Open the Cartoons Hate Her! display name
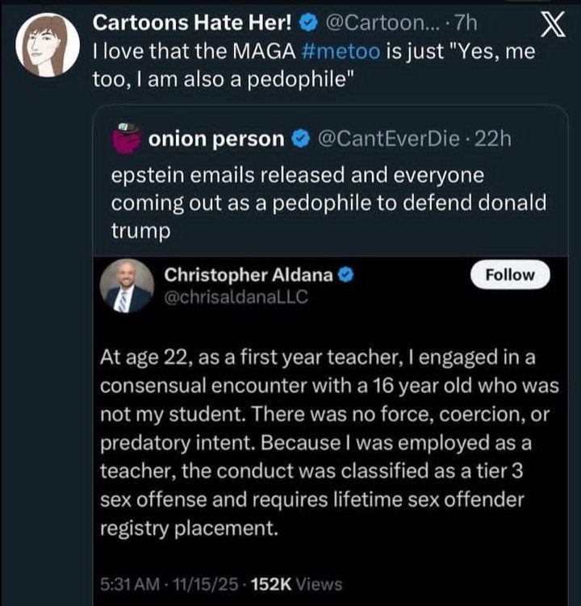 pos(200,20)
